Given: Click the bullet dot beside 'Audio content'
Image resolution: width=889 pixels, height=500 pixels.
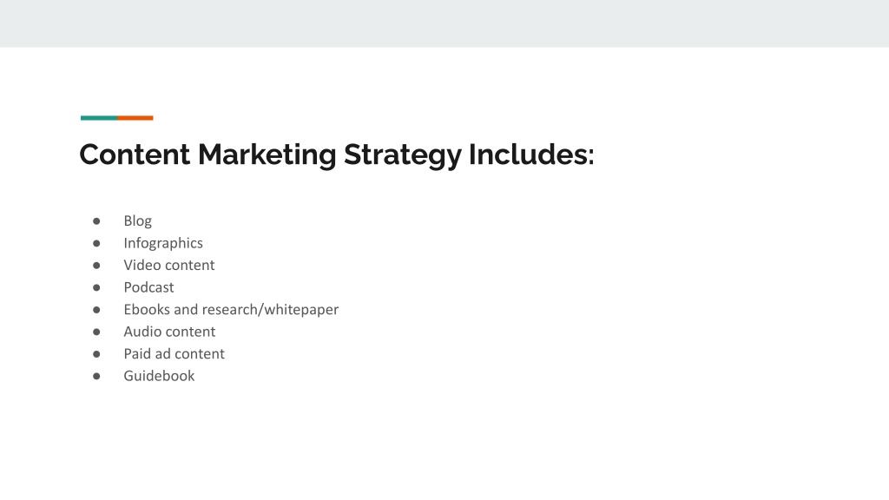Looking at the screenshot, I should coord(96,332).
